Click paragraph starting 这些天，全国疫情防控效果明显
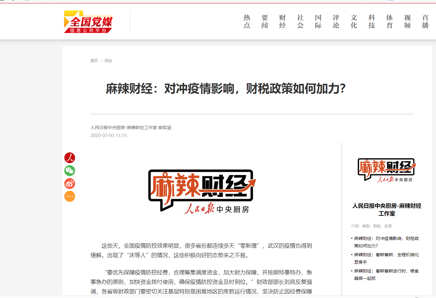 [x=201, y=250]
